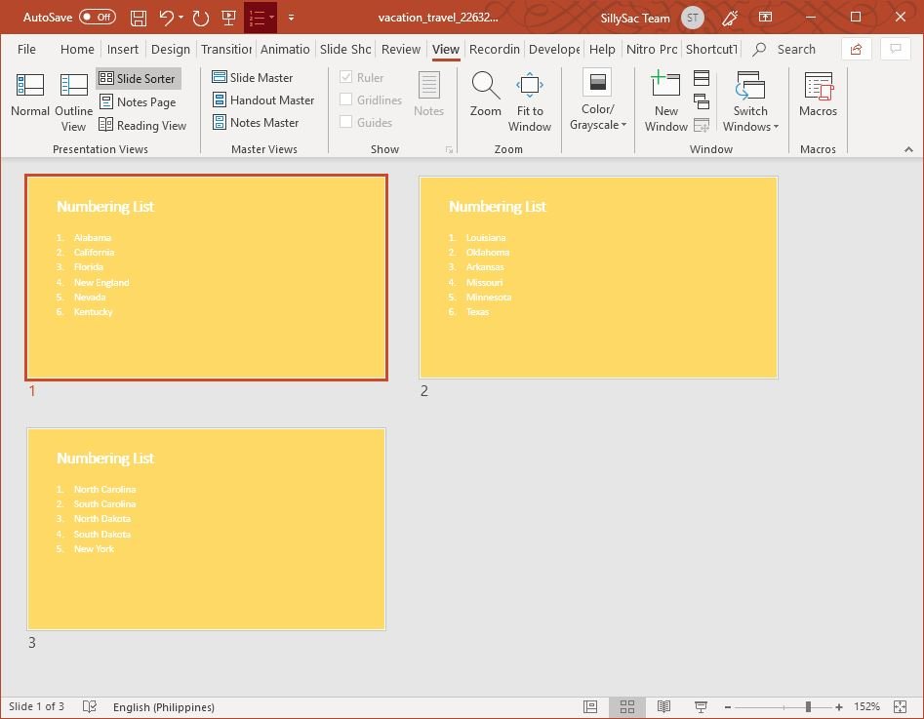Screen dimensions: 924x719
Task: Open the Design tab
Action: [x=171, y=49]
